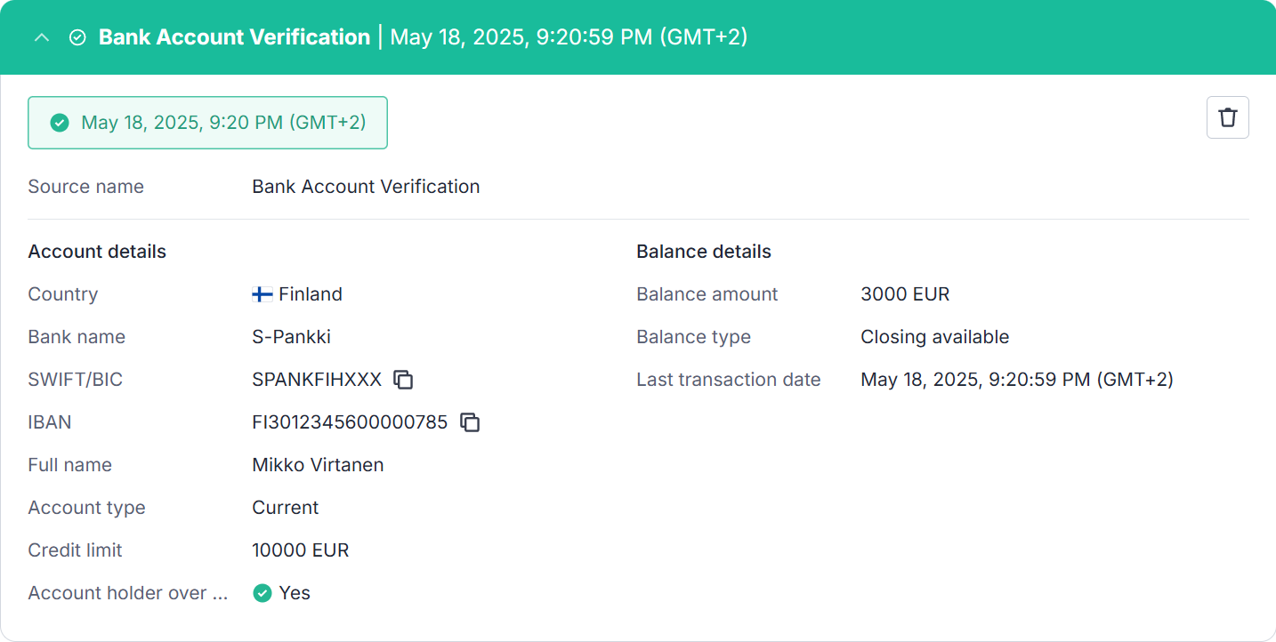
Task: Copy the SWIFT/BIC code SPANKFIHXXX
Action: click(x=404, y=380)
